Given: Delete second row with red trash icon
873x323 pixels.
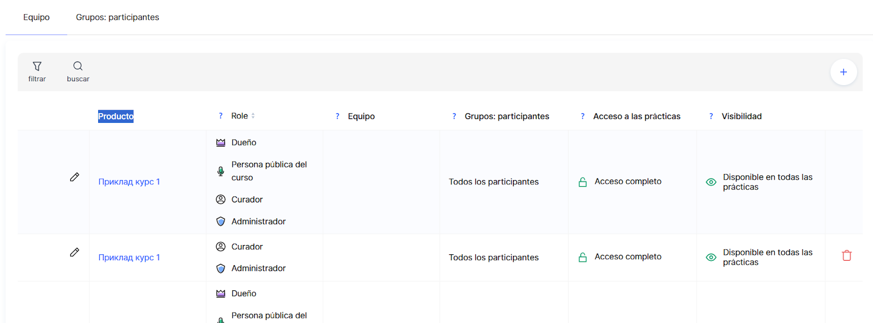Looking at the screenshot, I should click(x=846, y=255).
